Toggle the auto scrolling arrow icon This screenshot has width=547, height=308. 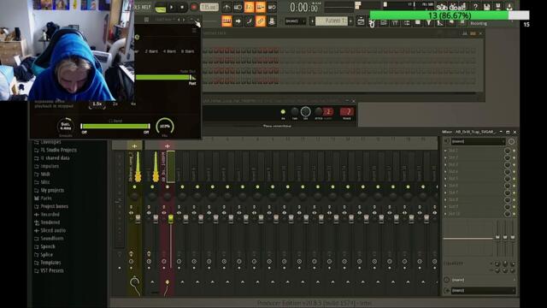coord(238,21)
